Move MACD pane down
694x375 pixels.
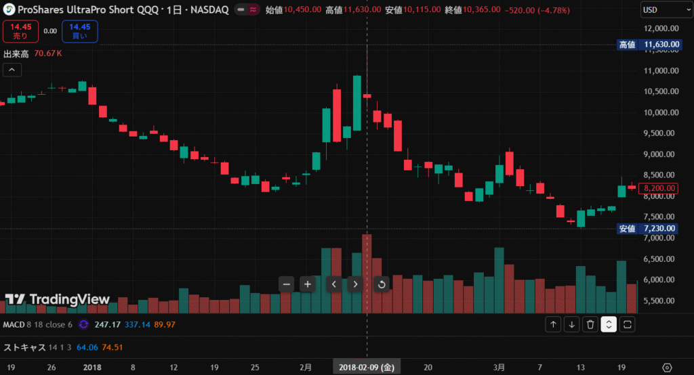click(572, 325)
